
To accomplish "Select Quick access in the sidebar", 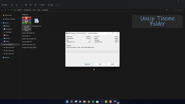I will click(x=8, y=15).
